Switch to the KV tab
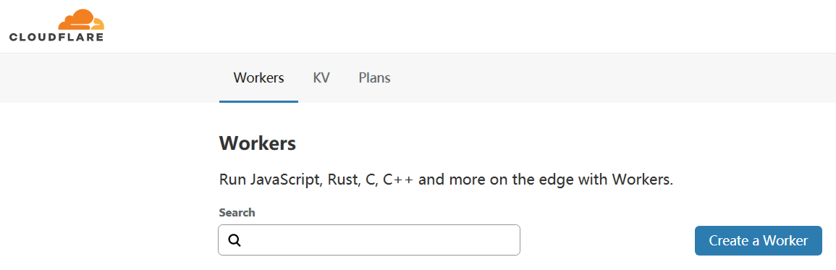This screenshot has width=836, height=270. [x=321, y=78]
